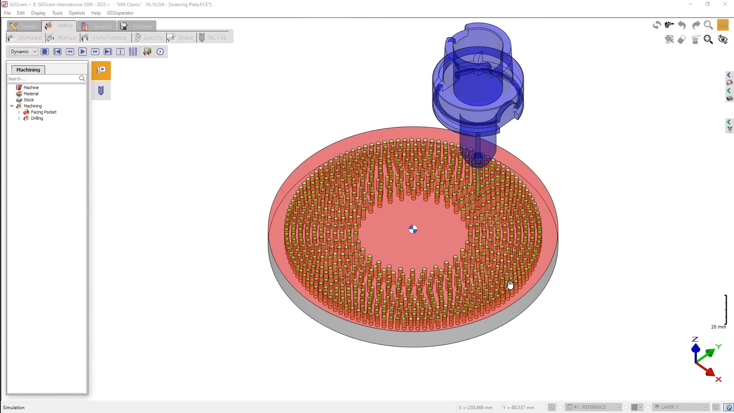734x413 pixels.
Task: Click the Specific machining button
Action: [149, 38]
